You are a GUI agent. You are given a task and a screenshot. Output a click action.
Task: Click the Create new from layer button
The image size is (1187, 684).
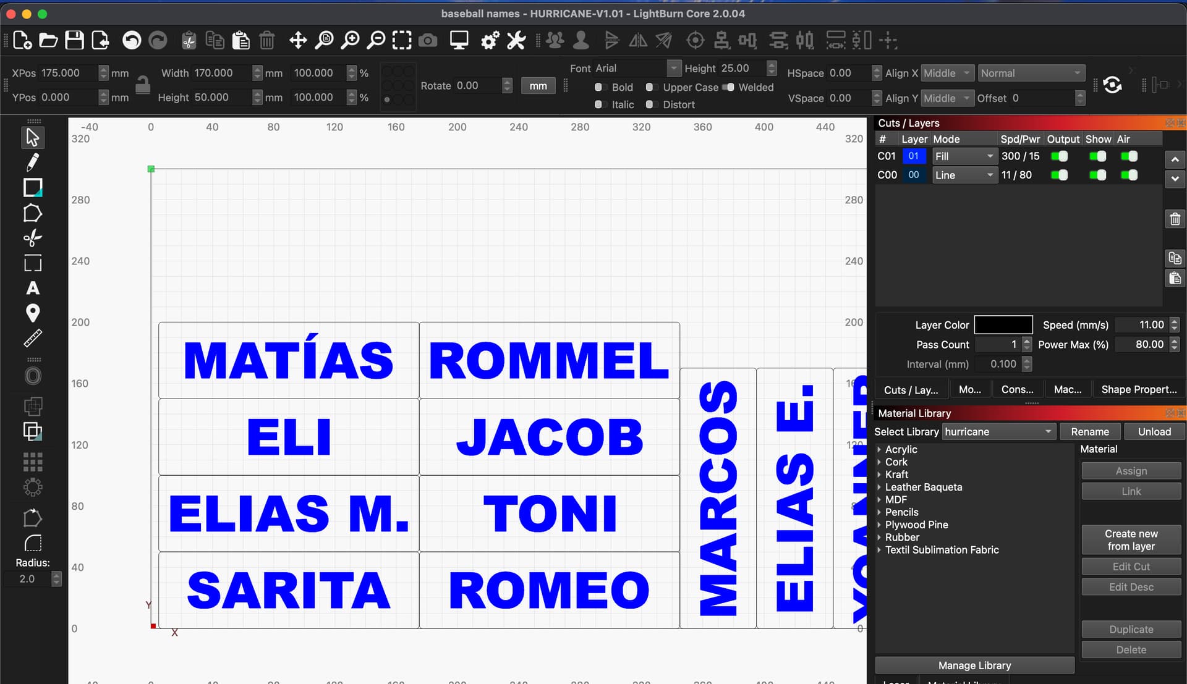(x=1131, y=540)
